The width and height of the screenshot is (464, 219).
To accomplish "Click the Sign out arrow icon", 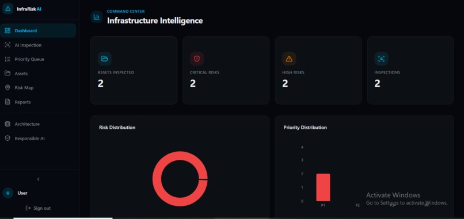I will 28,208.
